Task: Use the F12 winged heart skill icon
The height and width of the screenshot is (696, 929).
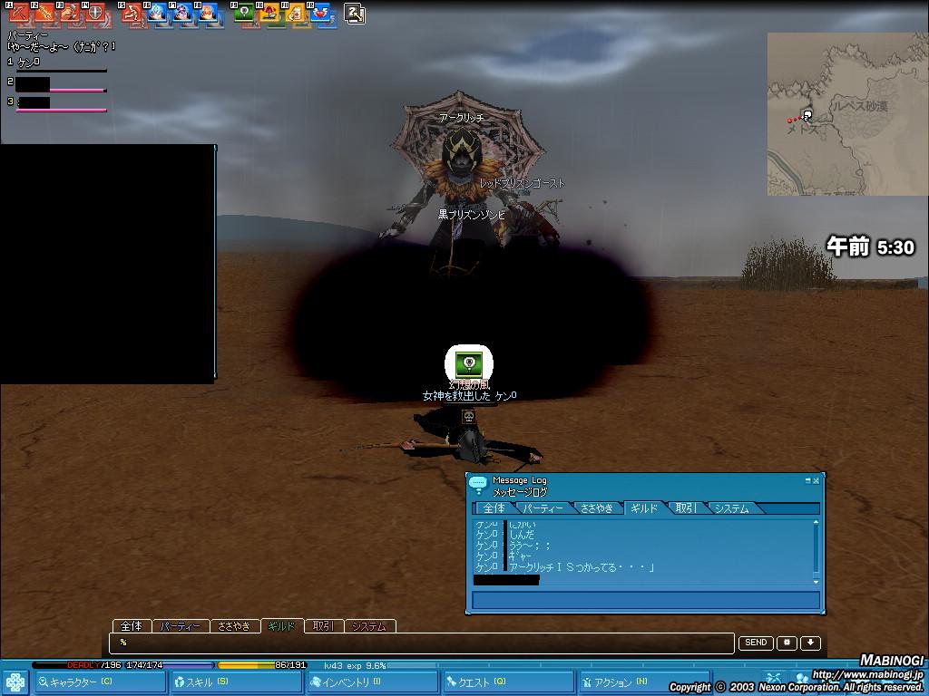Action: pos(320,13)
